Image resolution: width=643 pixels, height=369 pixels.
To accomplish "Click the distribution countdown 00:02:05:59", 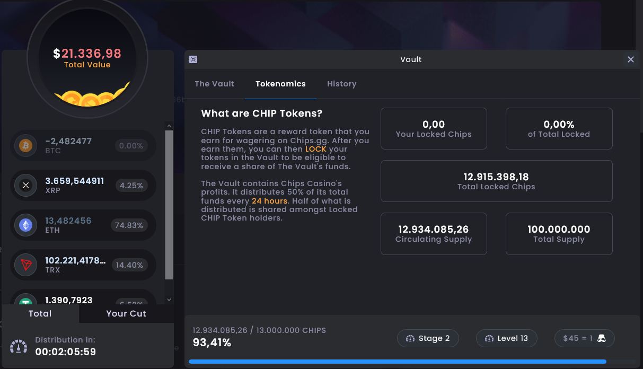I will tap(66, 352).
